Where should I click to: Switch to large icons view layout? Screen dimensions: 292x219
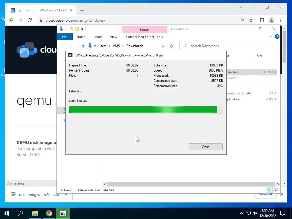[x=276, y=190]
